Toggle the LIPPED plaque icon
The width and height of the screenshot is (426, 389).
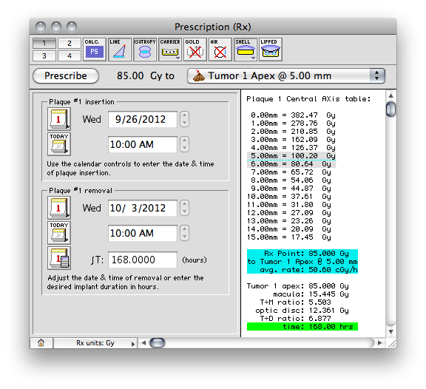coord(271,49)
